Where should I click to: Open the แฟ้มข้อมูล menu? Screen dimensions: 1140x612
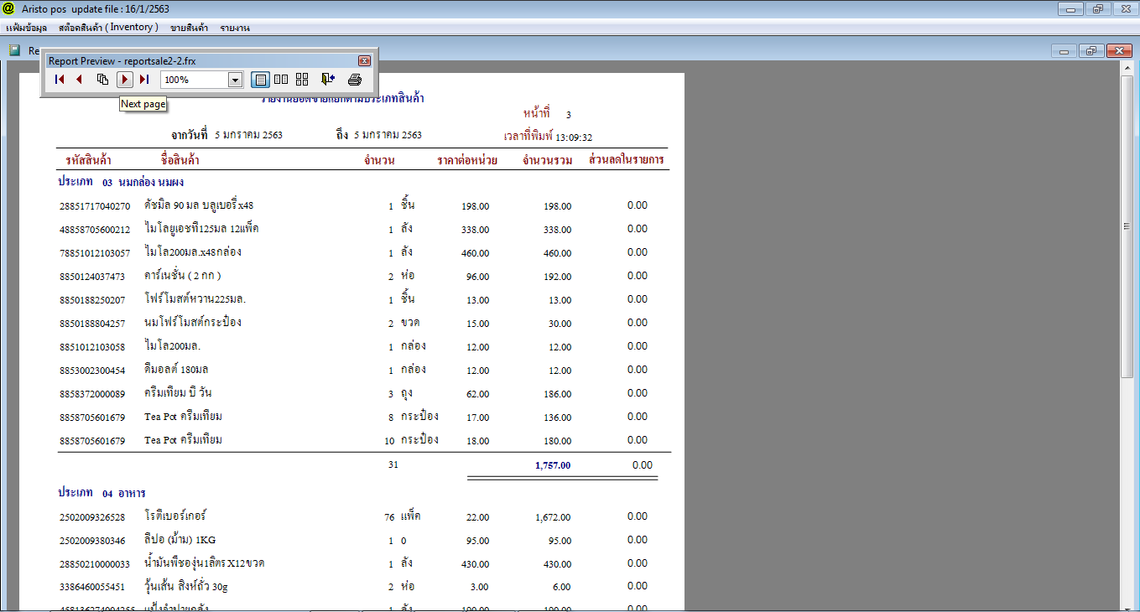[26, 28]
